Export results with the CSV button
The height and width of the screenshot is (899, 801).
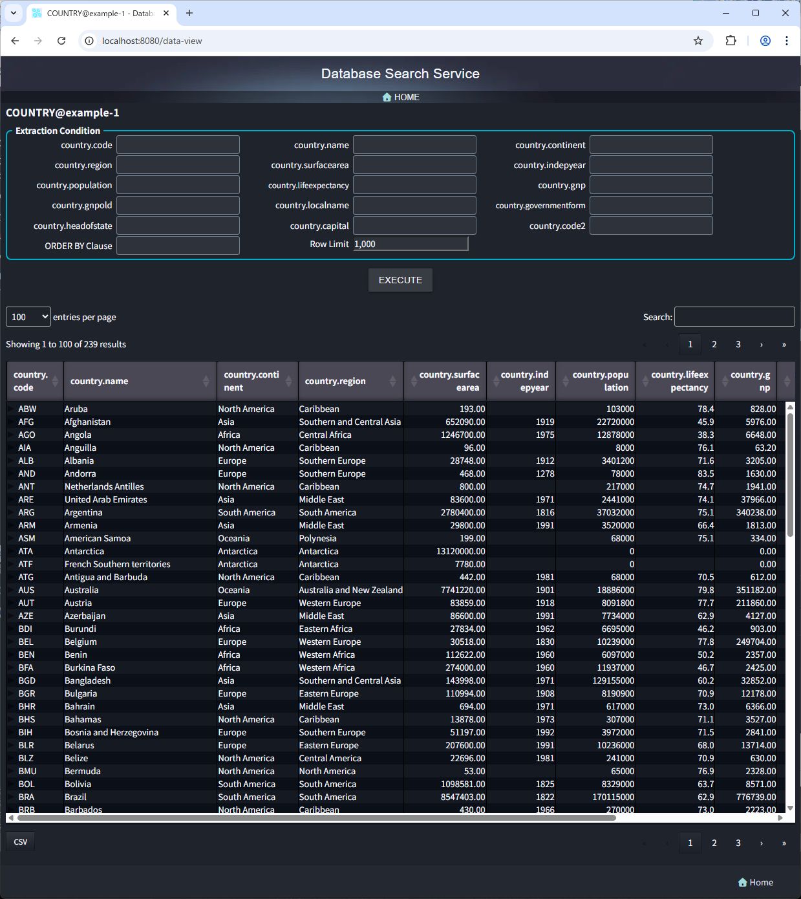21,841
